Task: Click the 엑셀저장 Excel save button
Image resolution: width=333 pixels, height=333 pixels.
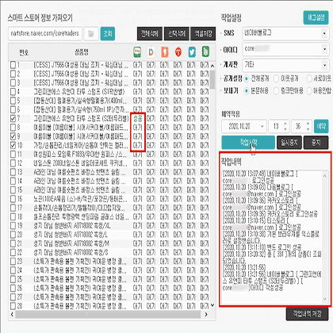Action: tap(203, 33)
